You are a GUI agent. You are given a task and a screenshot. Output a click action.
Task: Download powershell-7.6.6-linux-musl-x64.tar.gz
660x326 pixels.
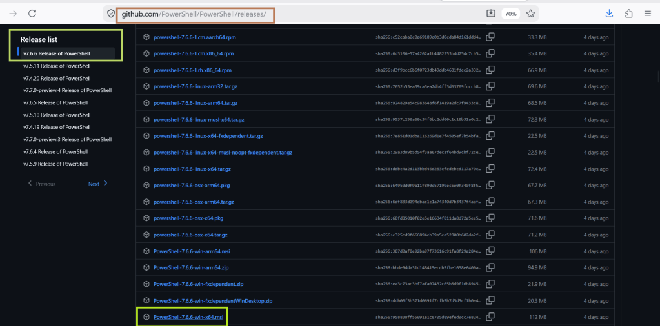pyautogui.click(x=199, y=119)
